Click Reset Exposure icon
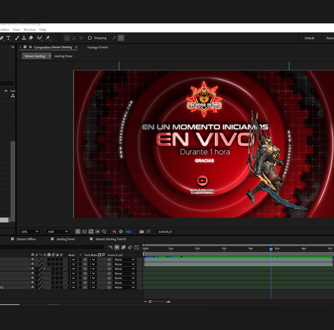Screen dimensions: 334x330 (121, 231)
